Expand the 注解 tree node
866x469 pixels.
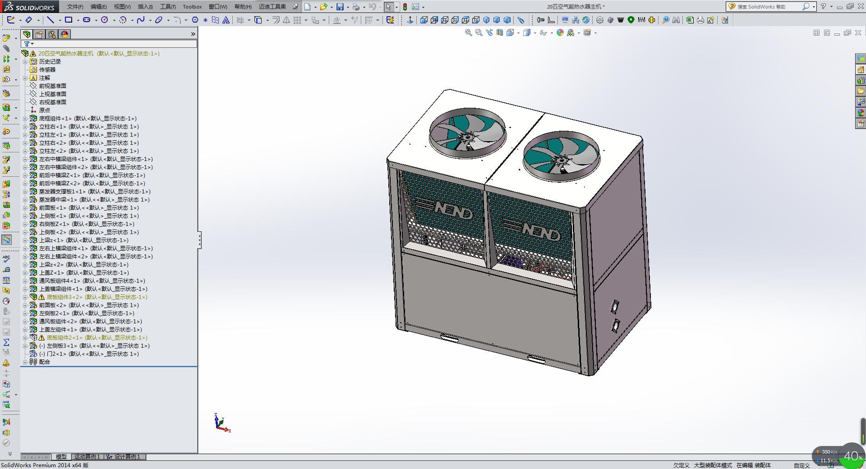25,78
